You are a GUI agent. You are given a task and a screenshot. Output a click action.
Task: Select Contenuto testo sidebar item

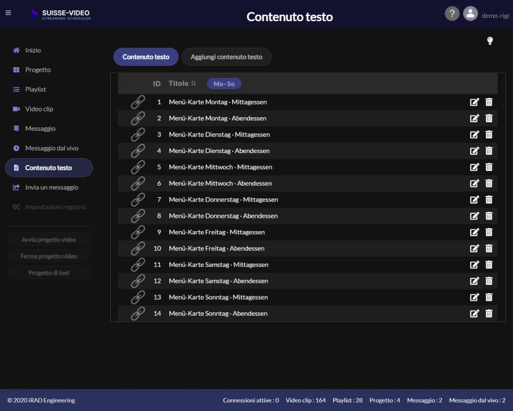click(x=49, y=168)
